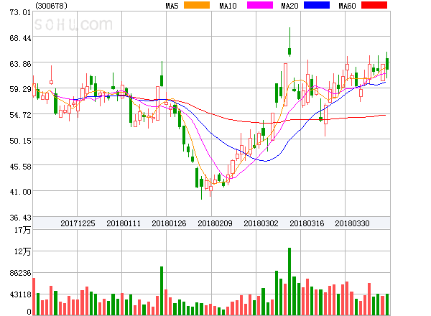Click the MA60 legend label

(x=347, y=6)
